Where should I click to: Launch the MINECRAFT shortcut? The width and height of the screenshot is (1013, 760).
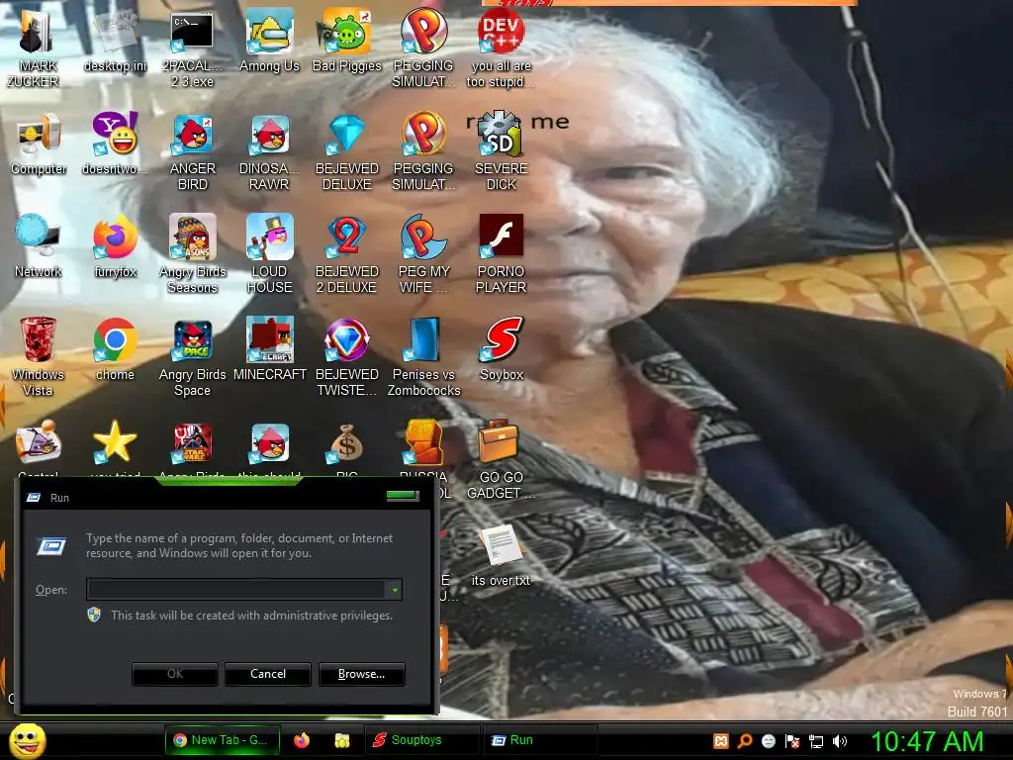coord(269,349)
